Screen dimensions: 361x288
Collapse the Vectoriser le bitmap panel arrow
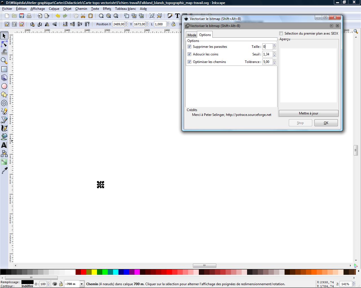click(x=332, y=26)
